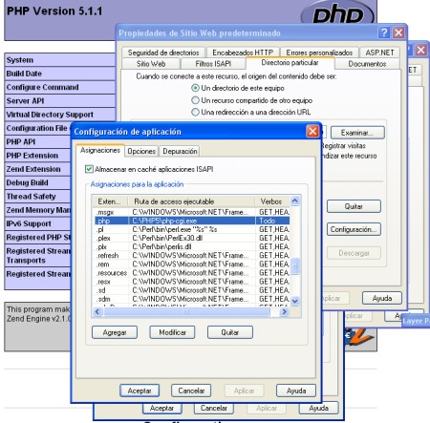Image resolution: width=430 pixels, height=423 pixels.
Task: Select the .sd extension row
Action: click(x=192, y=290)
